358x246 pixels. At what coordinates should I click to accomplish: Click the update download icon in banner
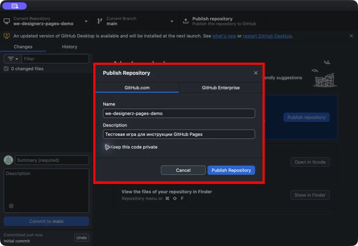[7, 36]
